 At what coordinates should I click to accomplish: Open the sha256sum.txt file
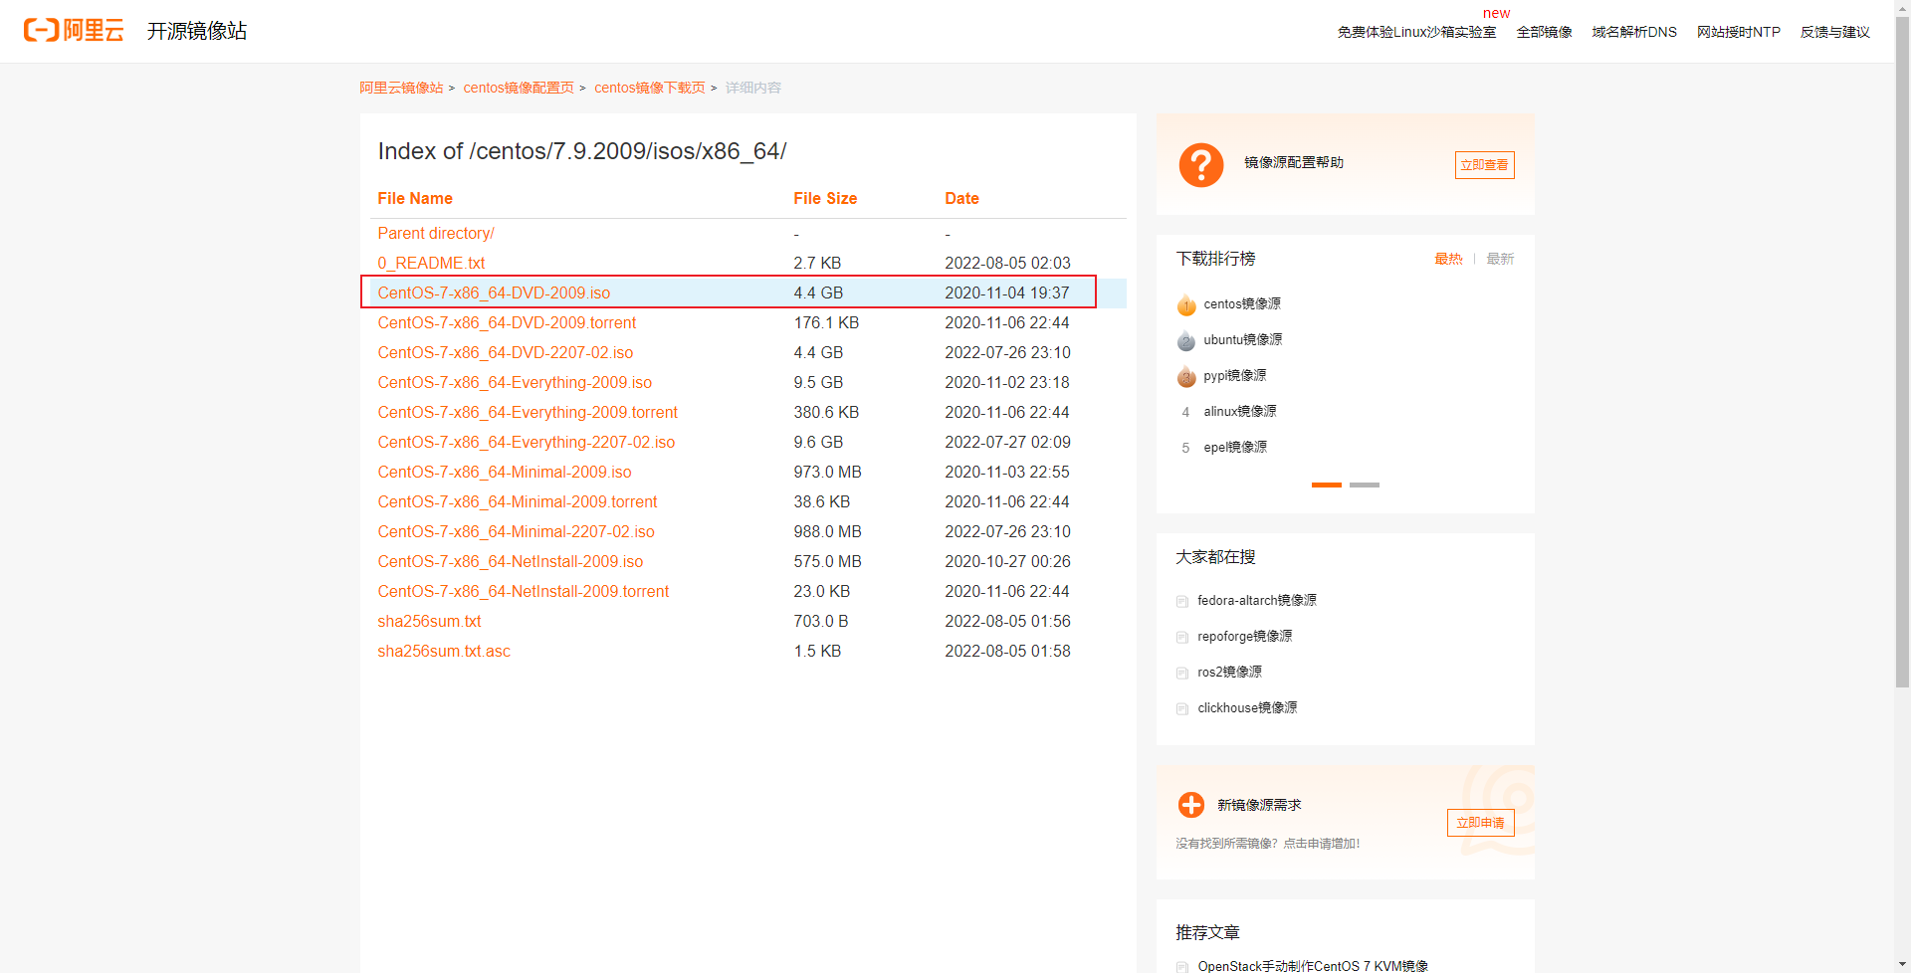click(429, 621)
